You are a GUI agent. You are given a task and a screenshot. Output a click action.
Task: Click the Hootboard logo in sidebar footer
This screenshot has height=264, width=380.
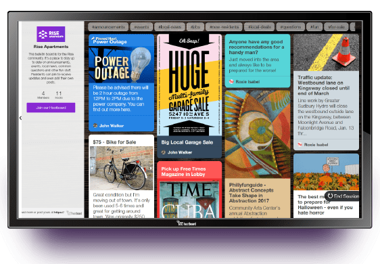click(x=75, y=213)
